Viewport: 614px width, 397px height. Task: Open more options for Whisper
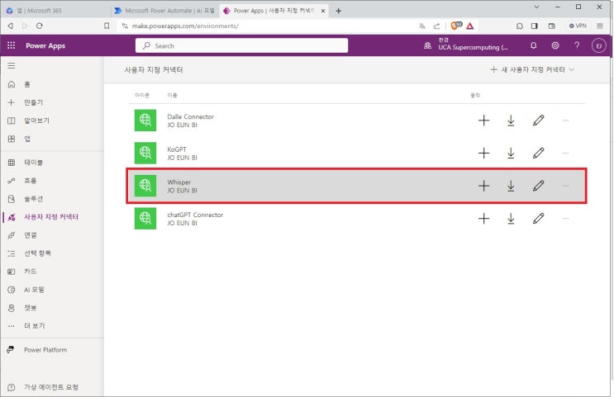coord(565,186)
